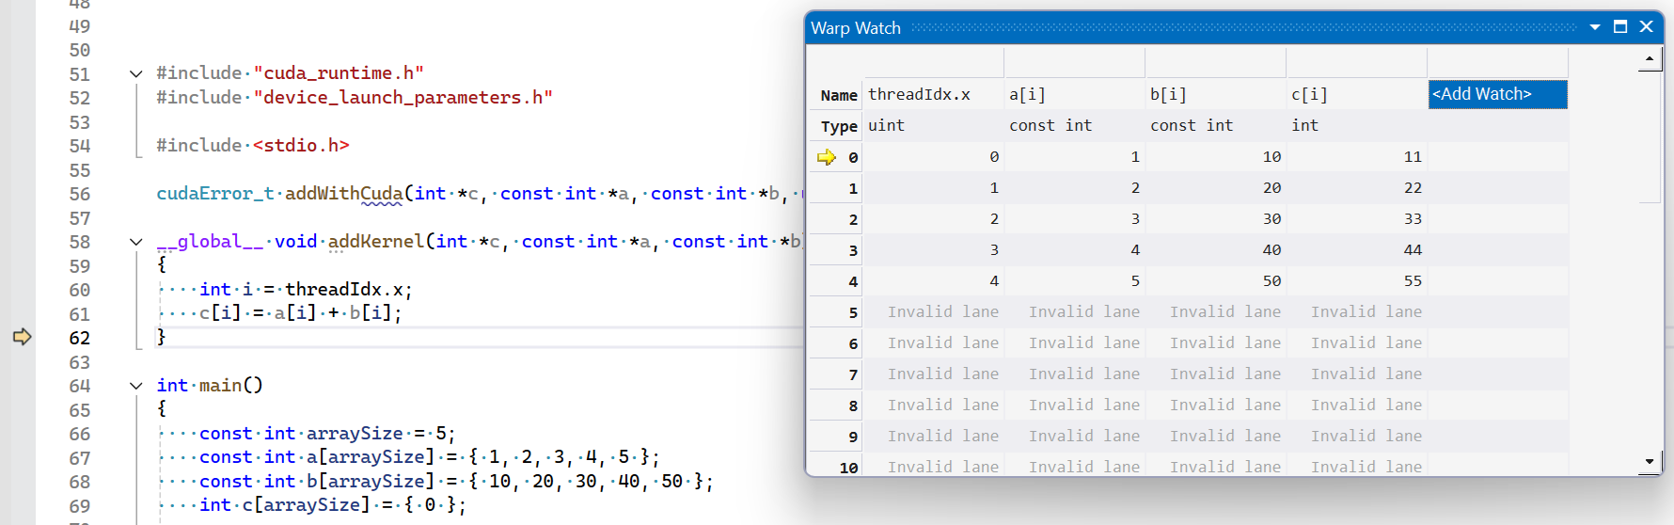This screenshot has height=525, width=1674.
Task: Click the 'Invalid lane' cell in lane 6 threadIdx.x
Action: point(933,343)
